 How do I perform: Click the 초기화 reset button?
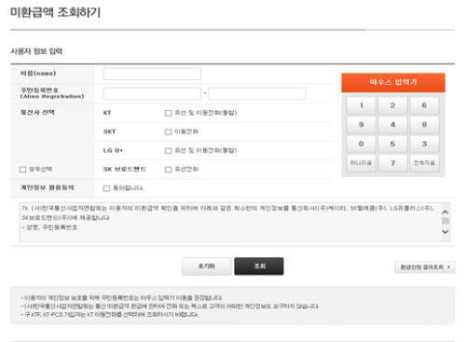point(207,267)
